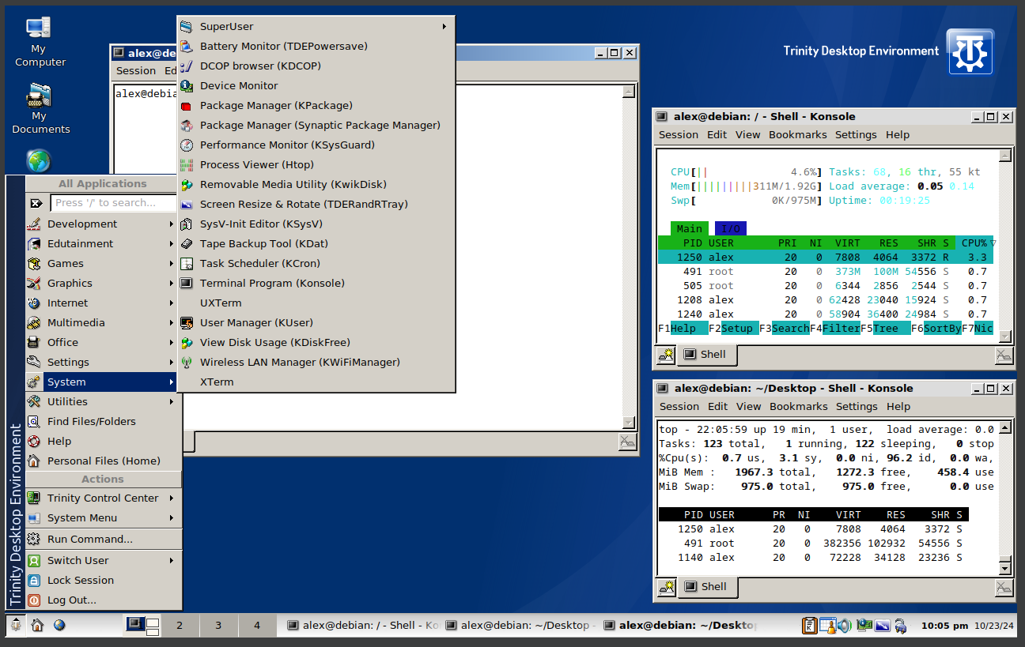The height and width of the screenshot is (647, 1025).
Task: Open Bookmarks menu in the top Konsole window
Action: tap(797, 134)
